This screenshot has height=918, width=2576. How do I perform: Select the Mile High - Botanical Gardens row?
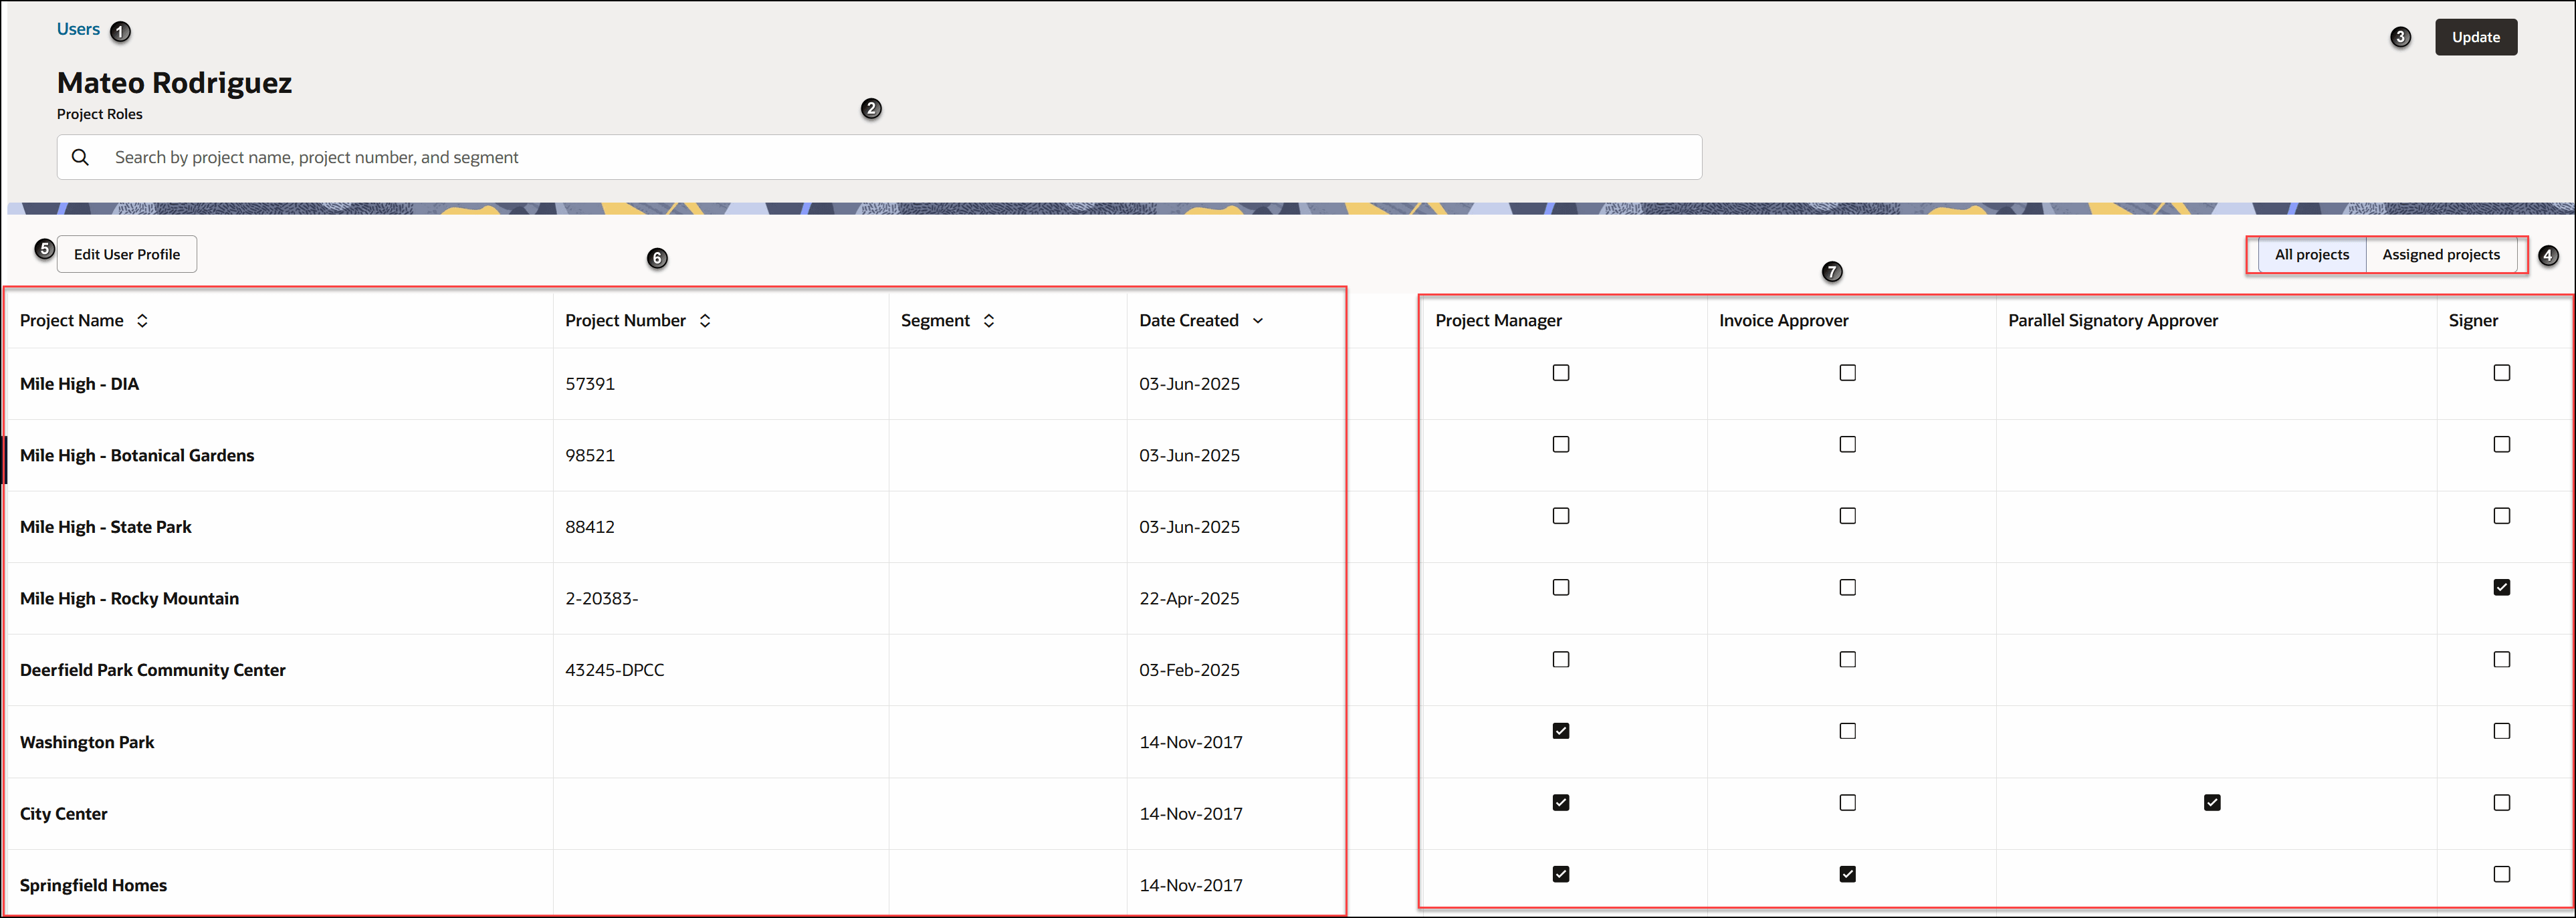pos(137,455)
